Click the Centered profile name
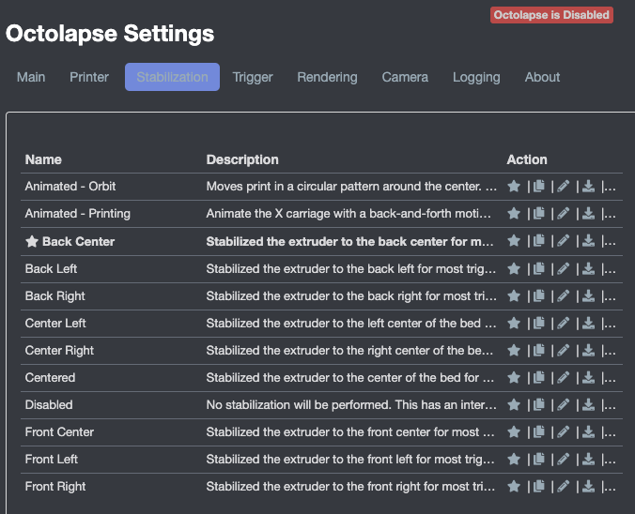 pyautogui.click(x=50, y=378)
